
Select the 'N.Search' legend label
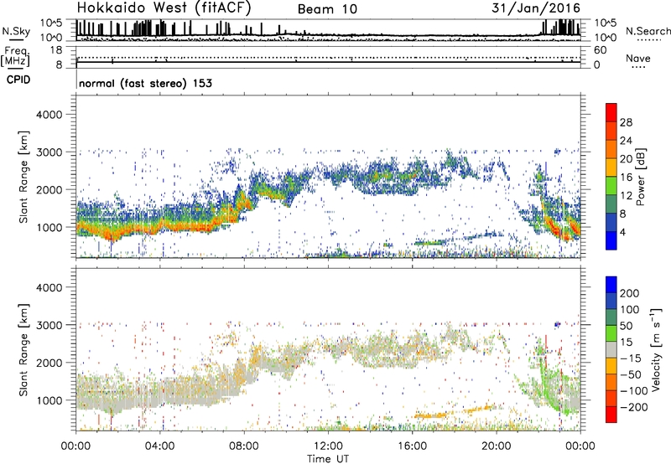click(x=648, y=31)
